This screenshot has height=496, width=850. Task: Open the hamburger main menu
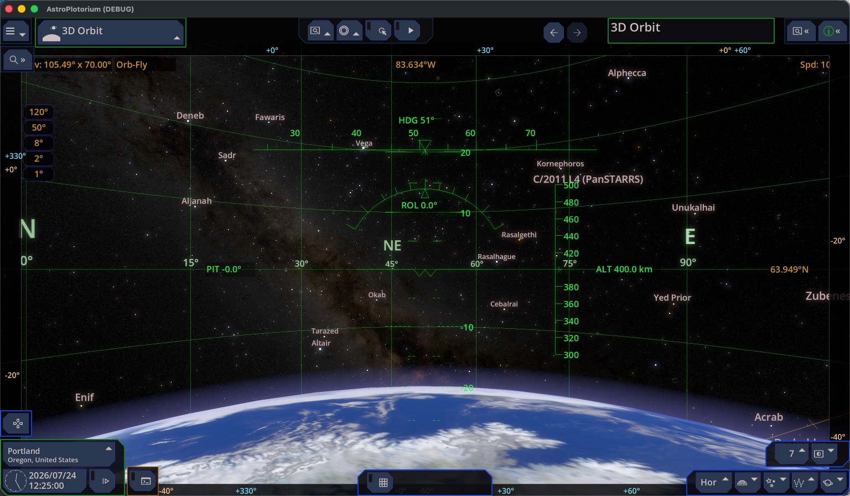tap(15, 32)
